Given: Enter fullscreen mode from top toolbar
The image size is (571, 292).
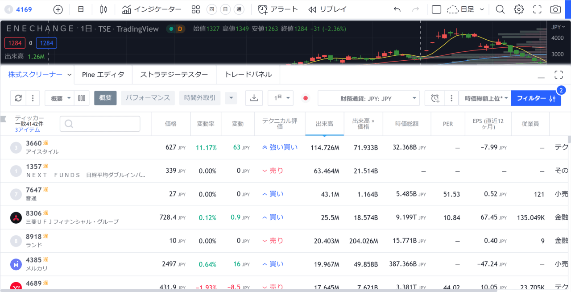Looking at the screenshot, I should tap(537, 9).
